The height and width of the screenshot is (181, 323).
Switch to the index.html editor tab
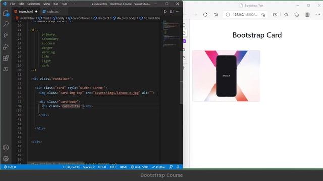click(26, 11)
